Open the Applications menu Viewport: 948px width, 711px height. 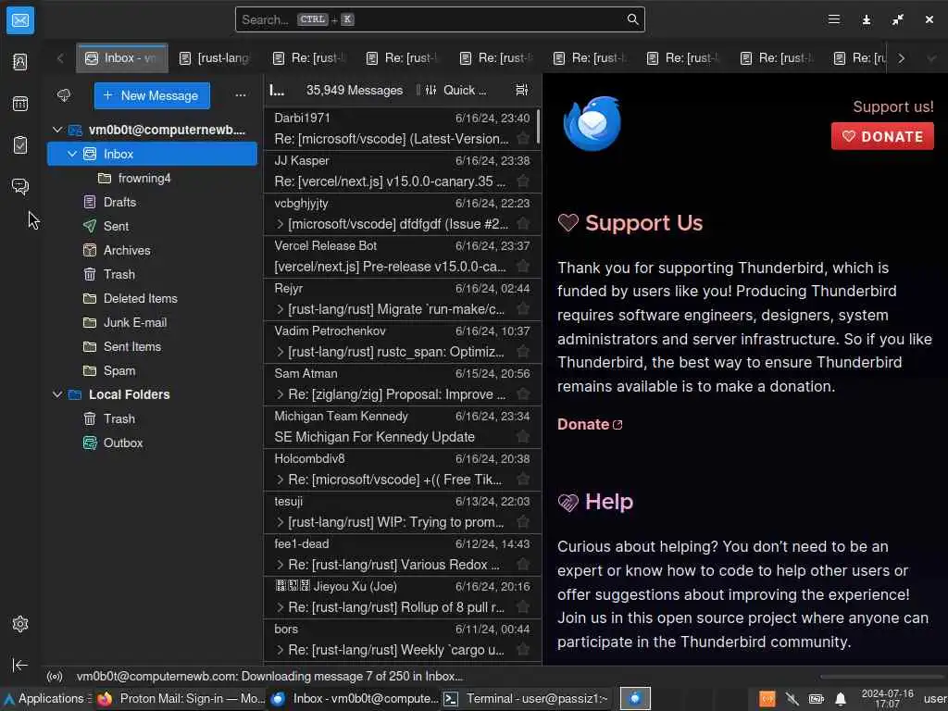(x=46, y=699)
